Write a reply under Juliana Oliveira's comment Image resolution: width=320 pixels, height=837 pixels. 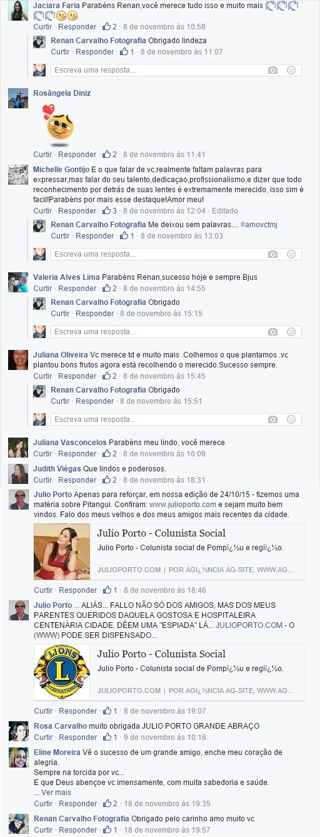[157, 419]
